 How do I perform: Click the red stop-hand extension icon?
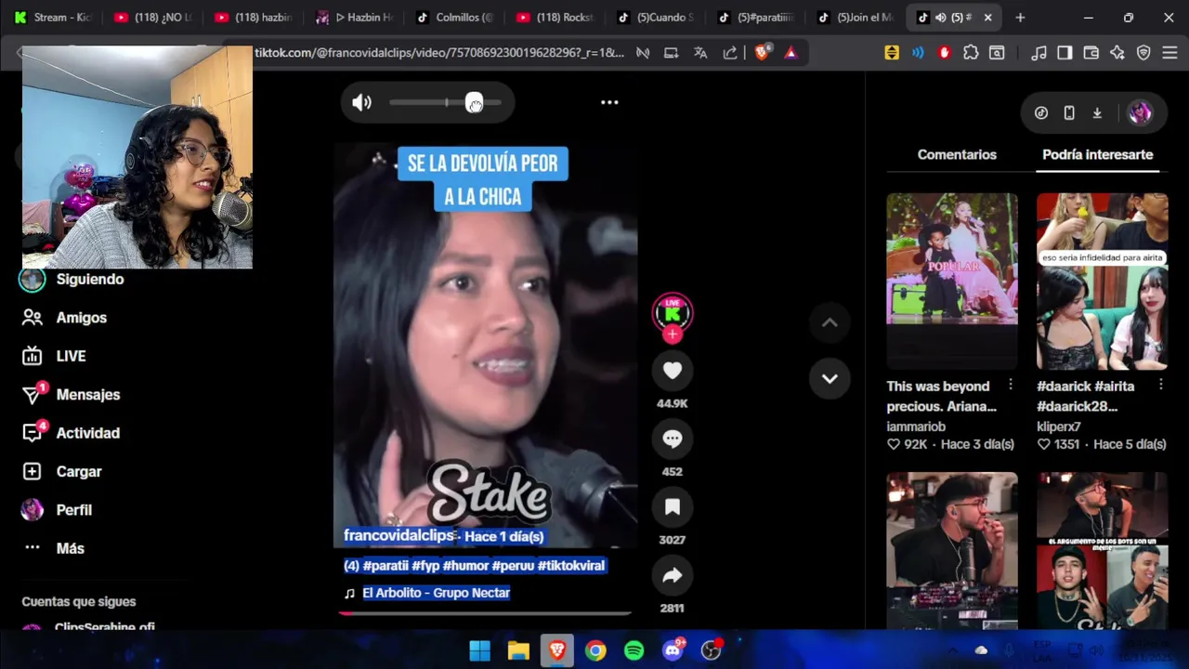tap(945, 53)
